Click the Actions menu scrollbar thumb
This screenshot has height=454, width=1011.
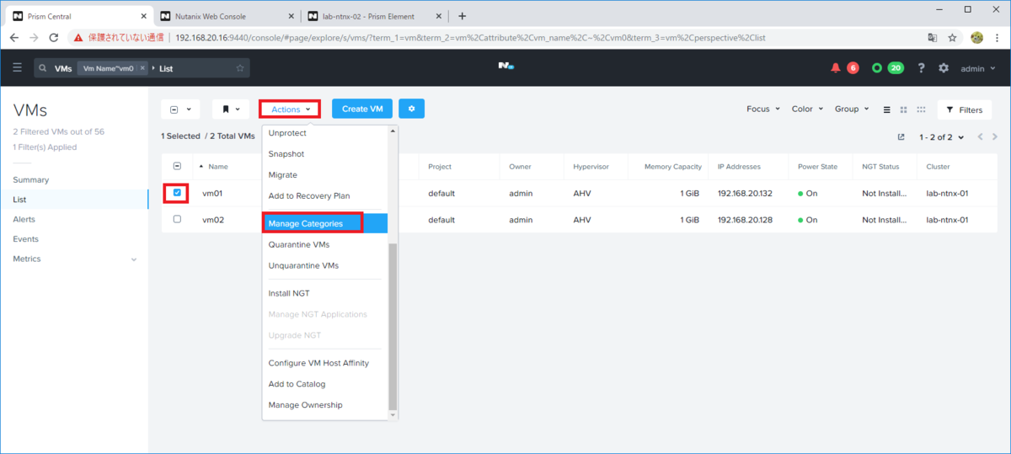pyautogui.click(x=392, y=327)
